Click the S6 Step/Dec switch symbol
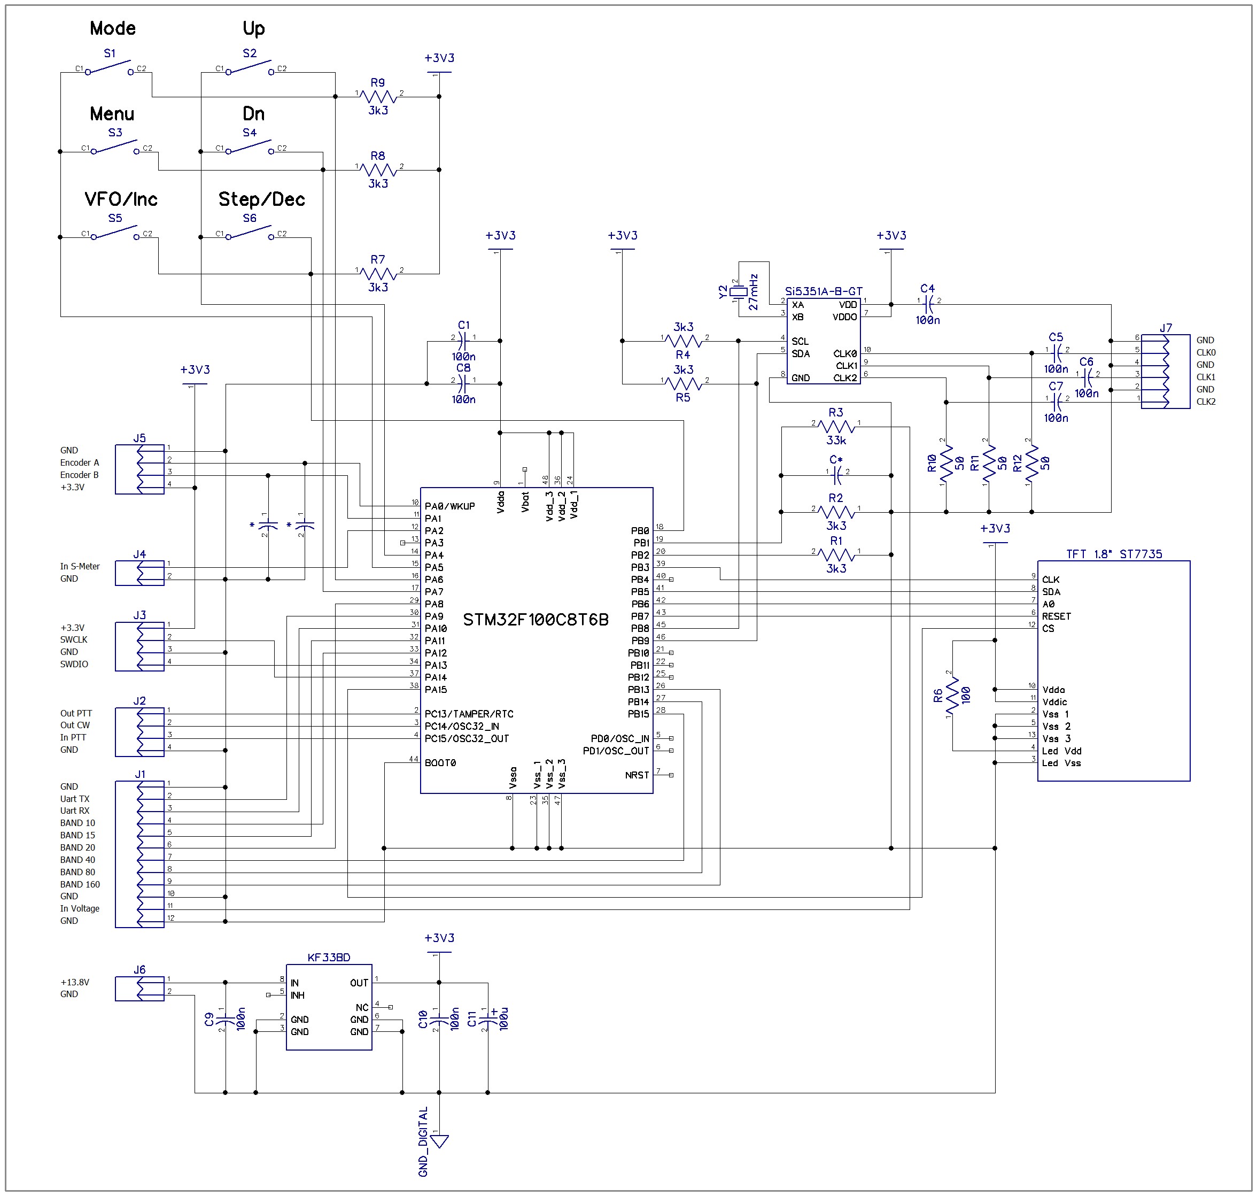 (249, 233)
